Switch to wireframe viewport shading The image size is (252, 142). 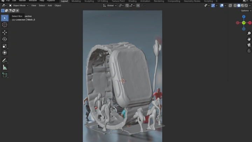(235, 6)
